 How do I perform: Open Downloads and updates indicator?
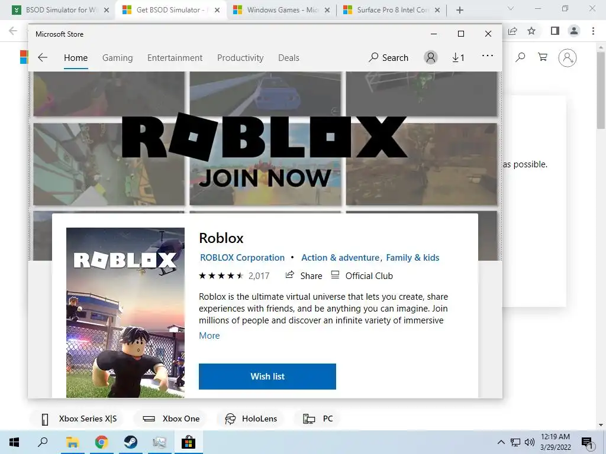[458, 57]
